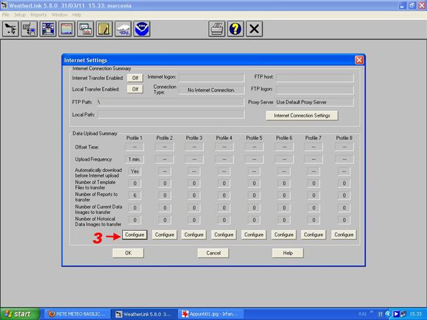
Task: Click Internet Connection Settings button
Action: (x=302, y=115)
